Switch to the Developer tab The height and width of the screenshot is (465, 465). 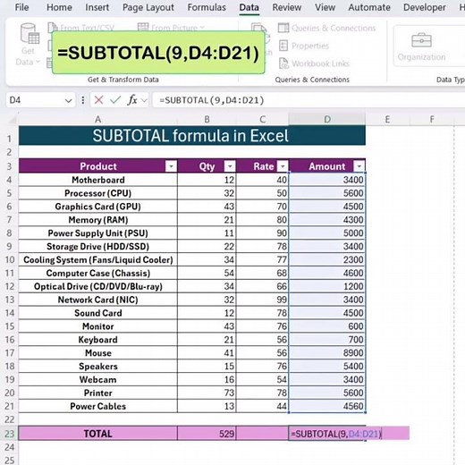425,7
